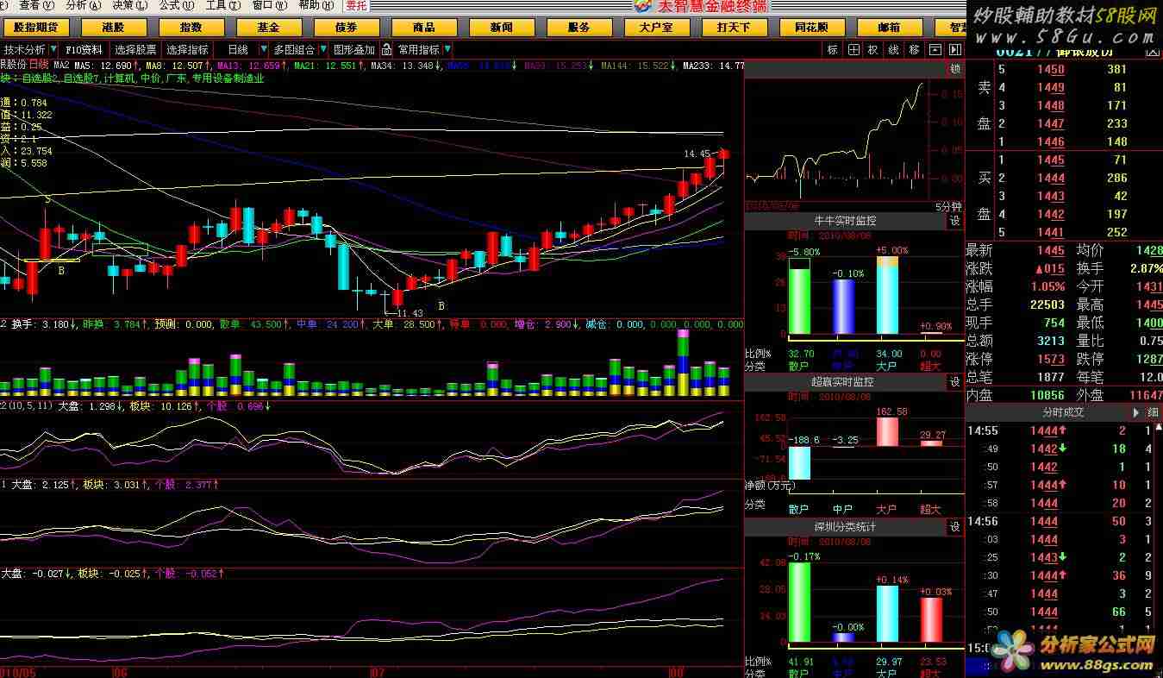
Task: Click the sell-5 price 1450
Action: (x=1050, y=70)
